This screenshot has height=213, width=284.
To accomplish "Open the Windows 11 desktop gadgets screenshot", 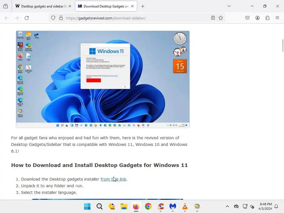I will tap(103, 79).
